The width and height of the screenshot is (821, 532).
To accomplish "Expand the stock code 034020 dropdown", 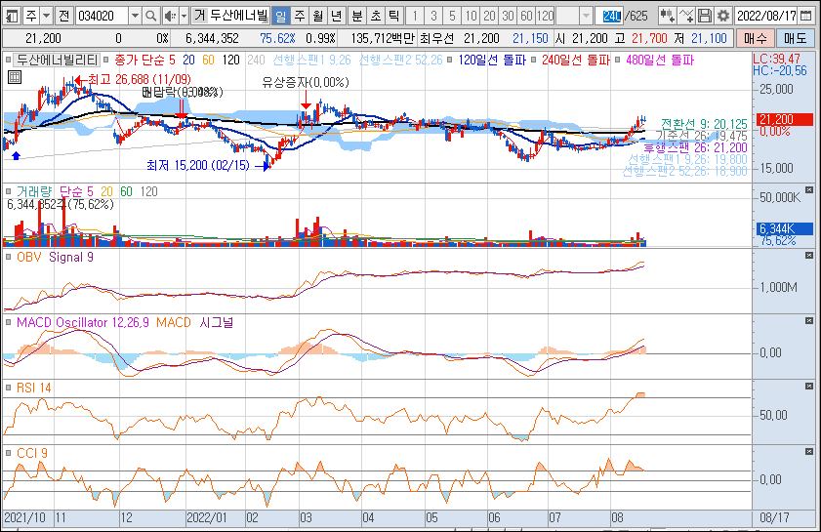I will pyautogui.click(x=135, y=17).
